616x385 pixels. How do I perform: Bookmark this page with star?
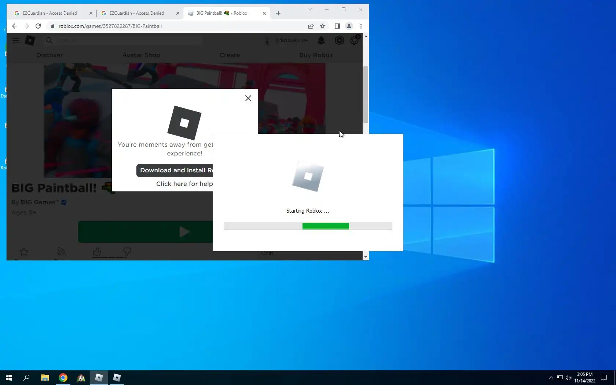tap(323, 26)
